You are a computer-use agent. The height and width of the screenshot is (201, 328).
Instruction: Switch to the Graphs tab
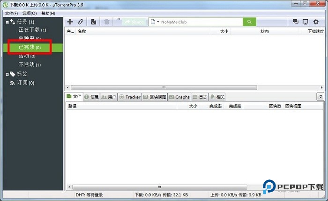179,97
